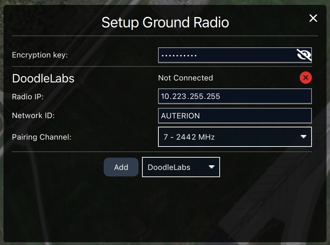
Task: Click the arrow on the radio type selector
Action: pos(211,167)
